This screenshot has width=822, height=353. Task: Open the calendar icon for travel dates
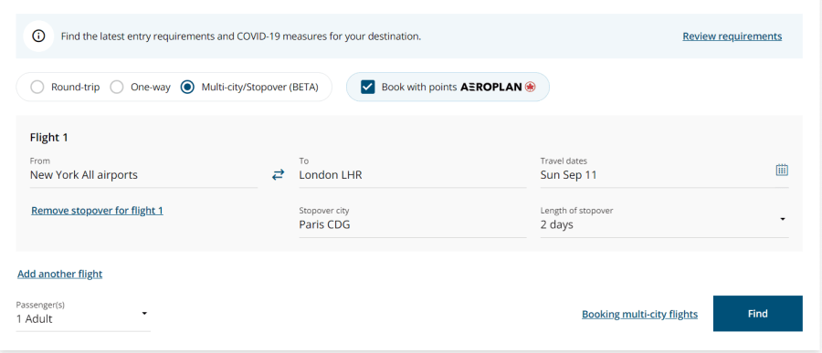coord(782,170)
